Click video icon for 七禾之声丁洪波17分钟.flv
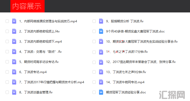 point(101,52)
